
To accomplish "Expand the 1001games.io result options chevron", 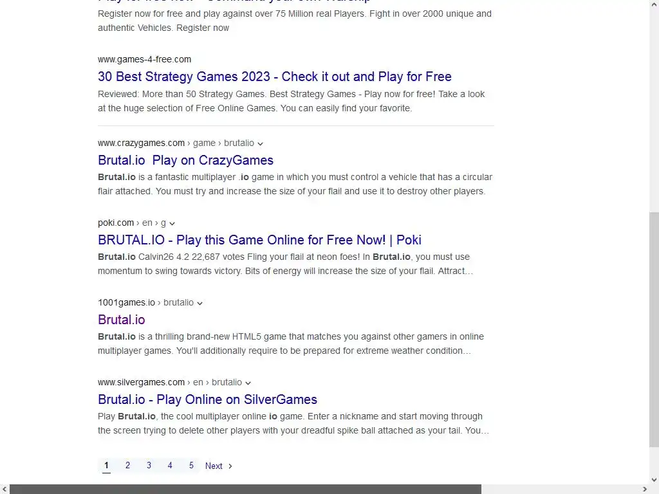I will (x=200, y=304).
